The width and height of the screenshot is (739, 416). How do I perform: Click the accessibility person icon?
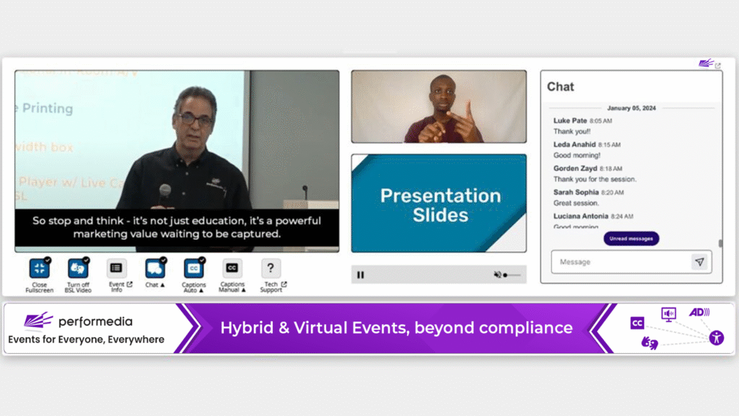716,337
